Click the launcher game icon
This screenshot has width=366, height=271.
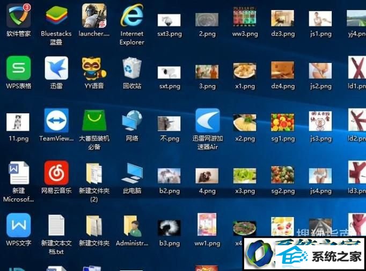pos(94,16)
